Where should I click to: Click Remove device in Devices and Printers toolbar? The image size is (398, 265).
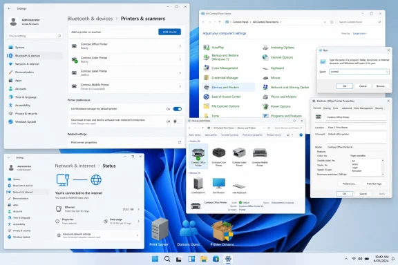coord(274,135)
